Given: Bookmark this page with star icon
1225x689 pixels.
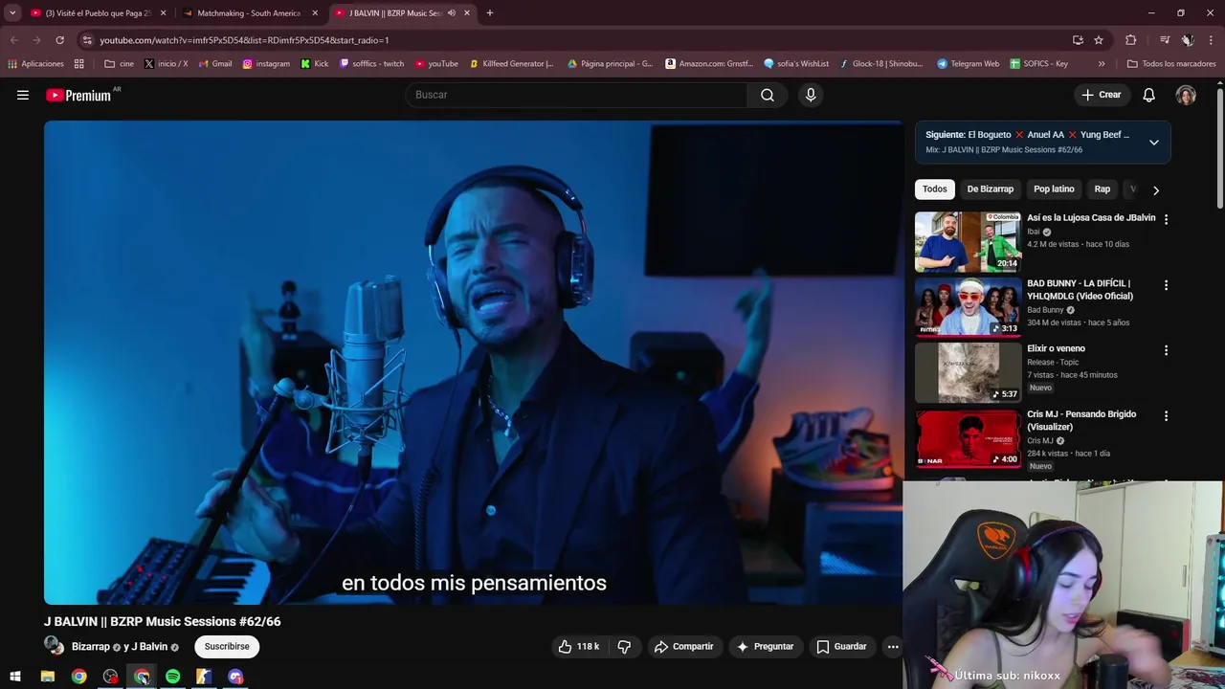Looking at the screenshot, I should pos(1099,40).
